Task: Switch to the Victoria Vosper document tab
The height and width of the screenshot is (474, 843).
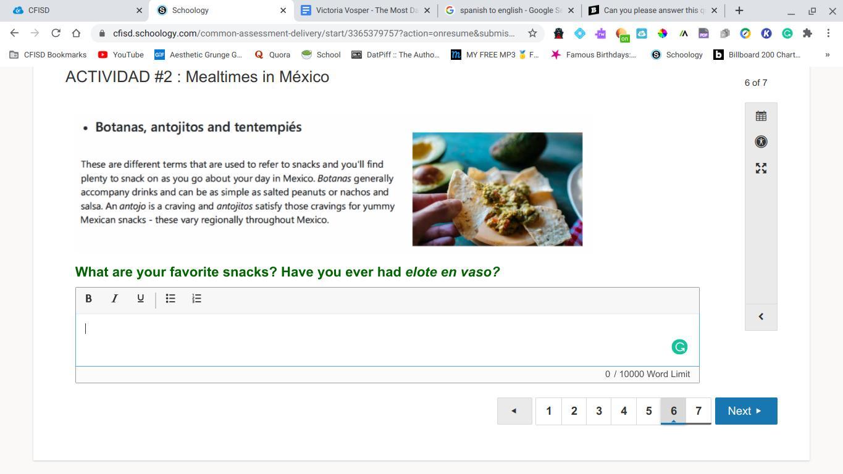Action: coord(366,10)
